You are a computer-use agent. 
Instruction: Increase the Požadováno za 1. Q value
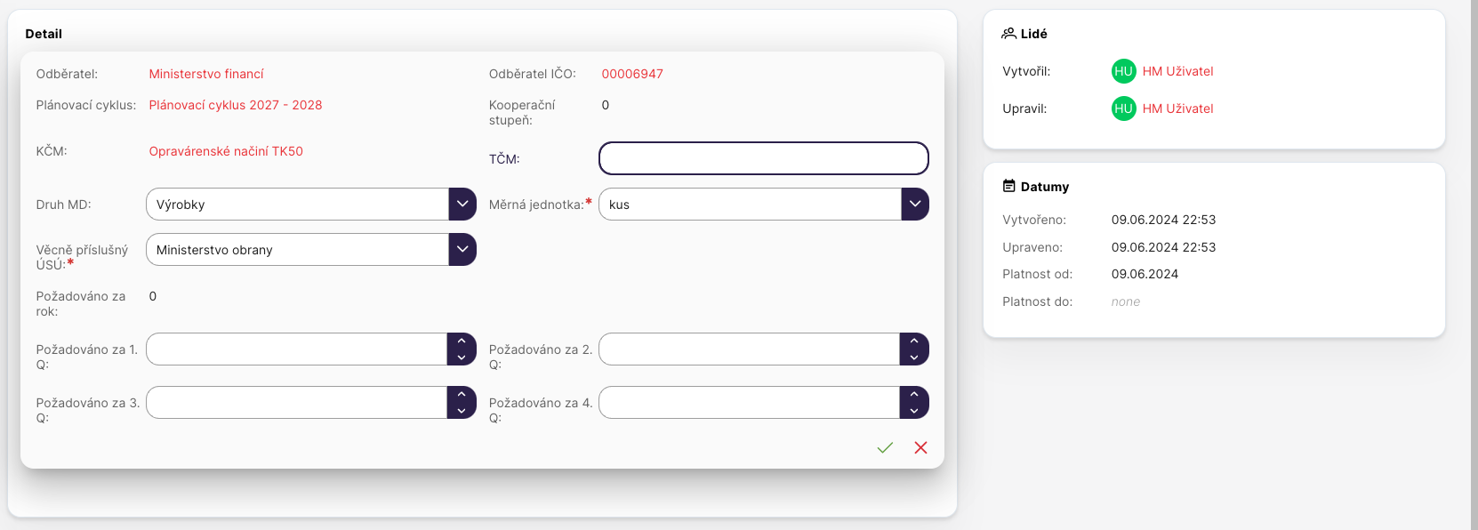(462, 341)
